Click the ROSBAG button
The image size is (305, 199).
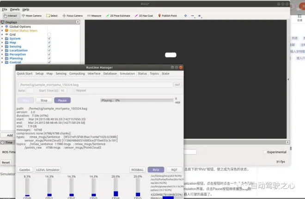click(137, 169)
